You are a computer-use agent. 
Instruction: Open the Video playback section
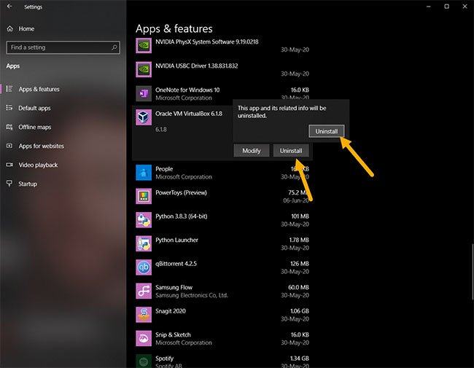click(x=38, y=165)
